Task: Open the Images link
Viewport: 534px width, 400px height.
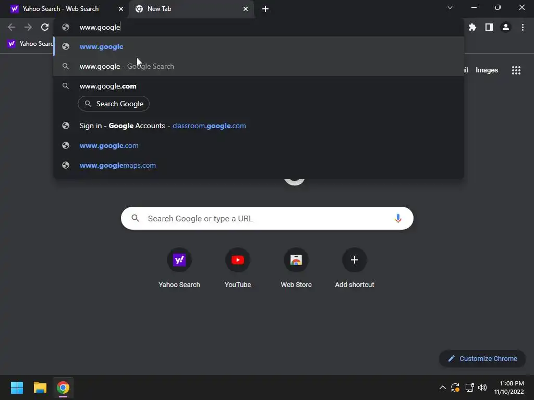Action: click(x=487, y=70)
